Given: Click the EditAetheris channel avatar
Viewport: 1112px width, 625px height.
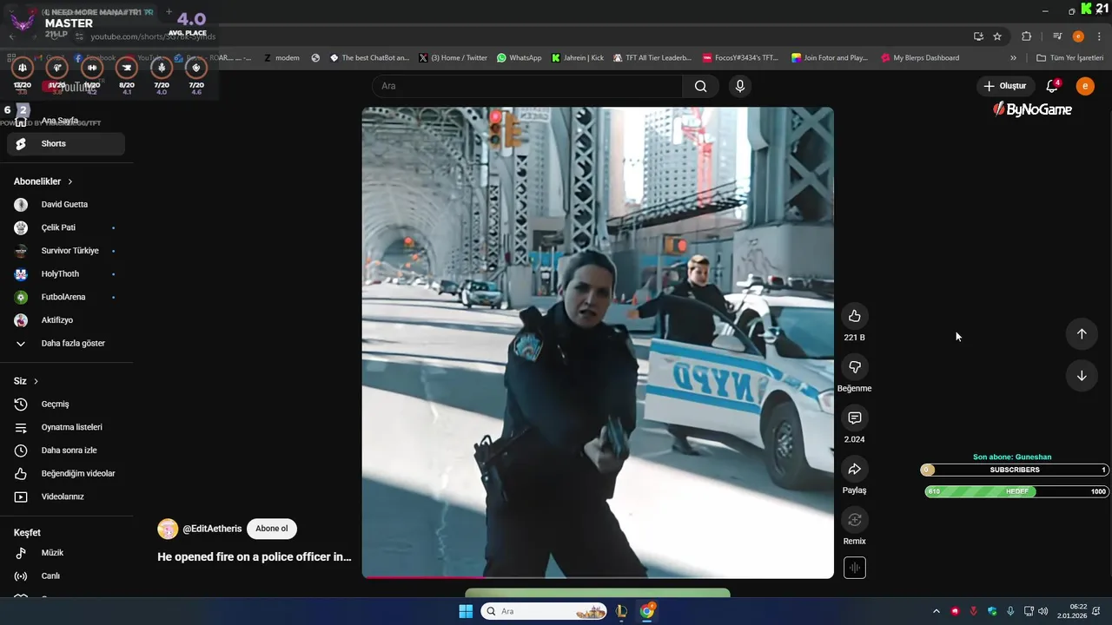Looking at the screenshot, I should [168, 529].
